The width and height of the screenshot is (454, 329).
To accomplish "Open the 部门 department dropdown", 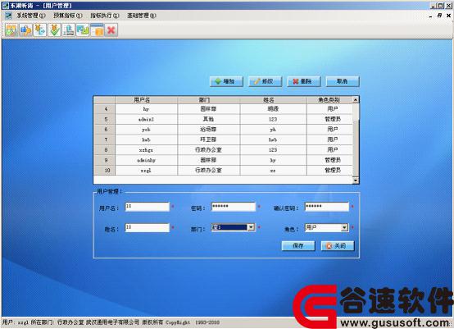I will (x=252, y=227).
